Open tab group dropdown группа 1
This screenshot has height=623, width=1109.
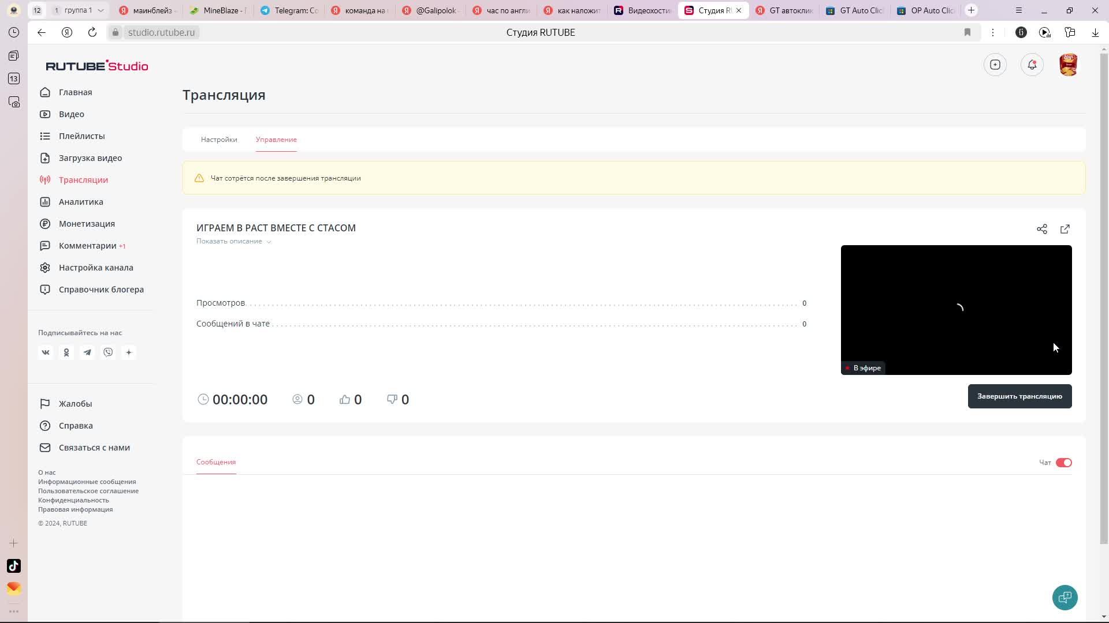pos(101,10)
